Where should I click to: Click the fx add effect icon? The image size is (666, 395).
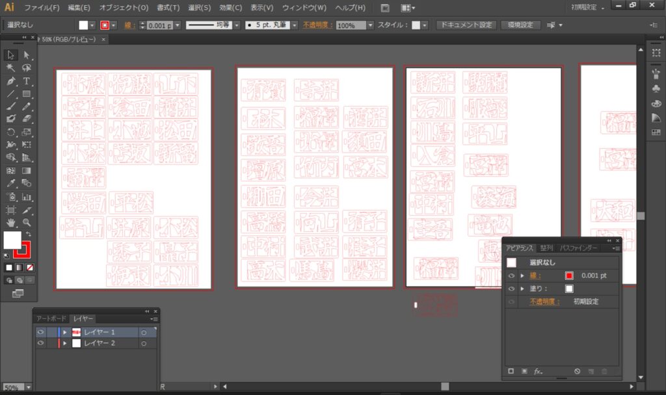pyautogui.click(x=538, y=372)
